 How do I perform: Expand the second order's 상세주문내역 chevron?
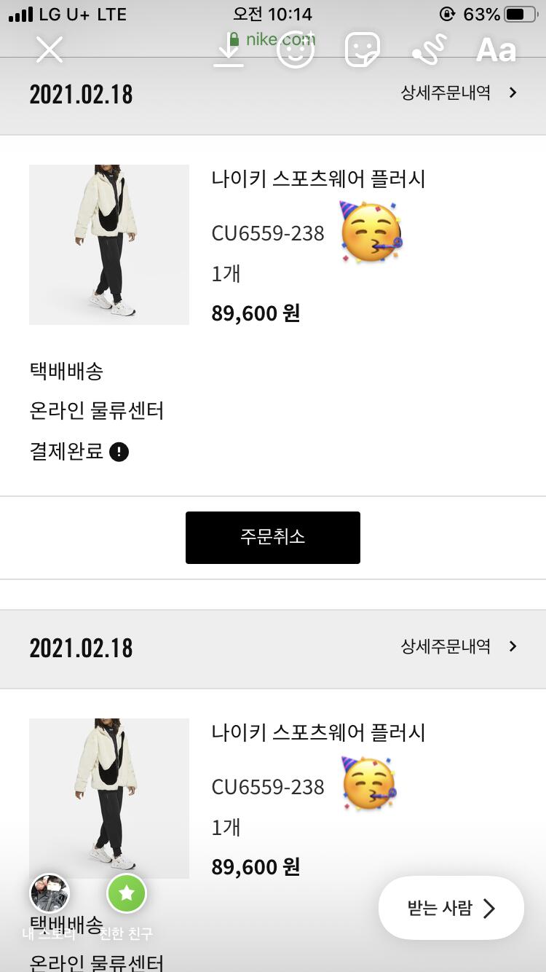[x=513, y=646]
